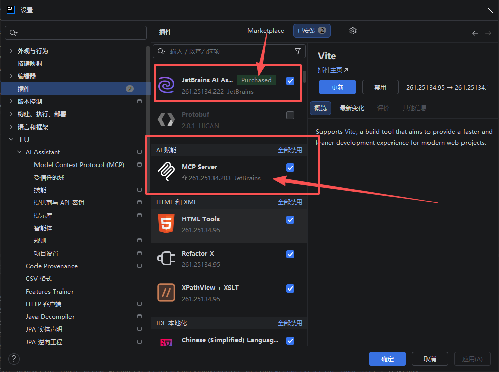Navigate back with the left arrow
499x372 pixels.
tap(475, 33)
